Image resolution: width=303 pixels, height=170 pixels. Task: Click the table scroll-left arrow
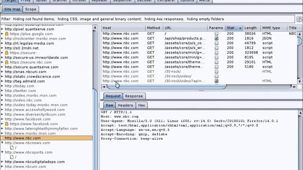(104, 87)
